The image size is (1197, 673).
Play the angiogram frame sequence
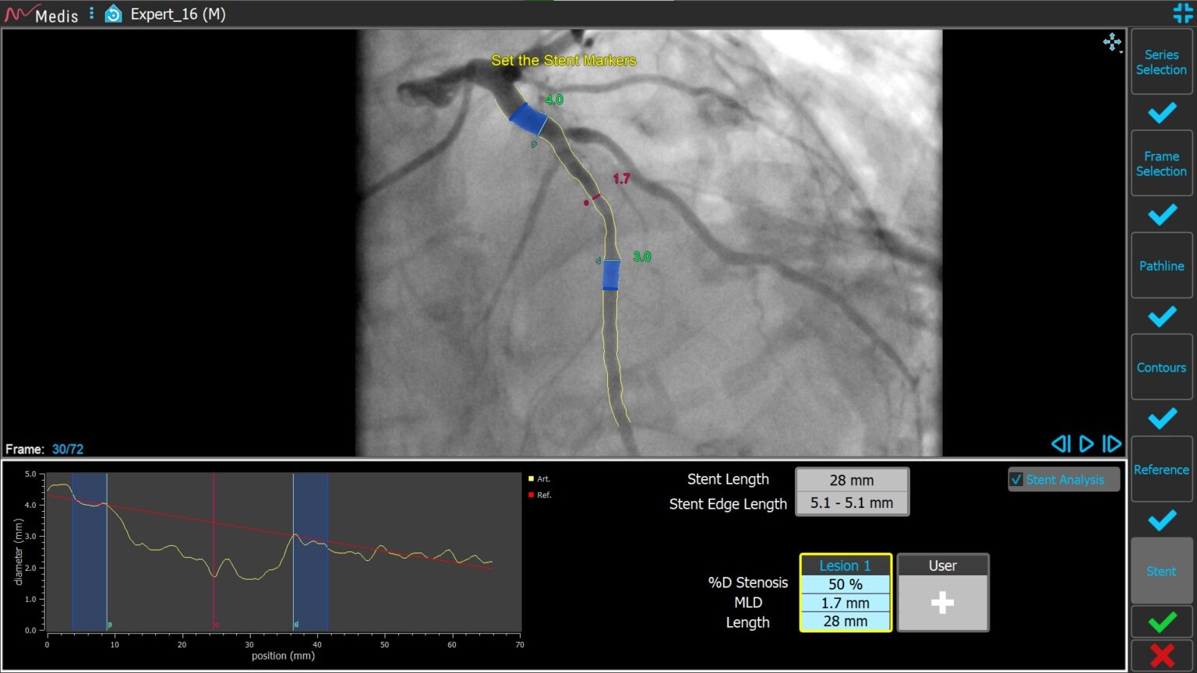tap(1086, 444)
